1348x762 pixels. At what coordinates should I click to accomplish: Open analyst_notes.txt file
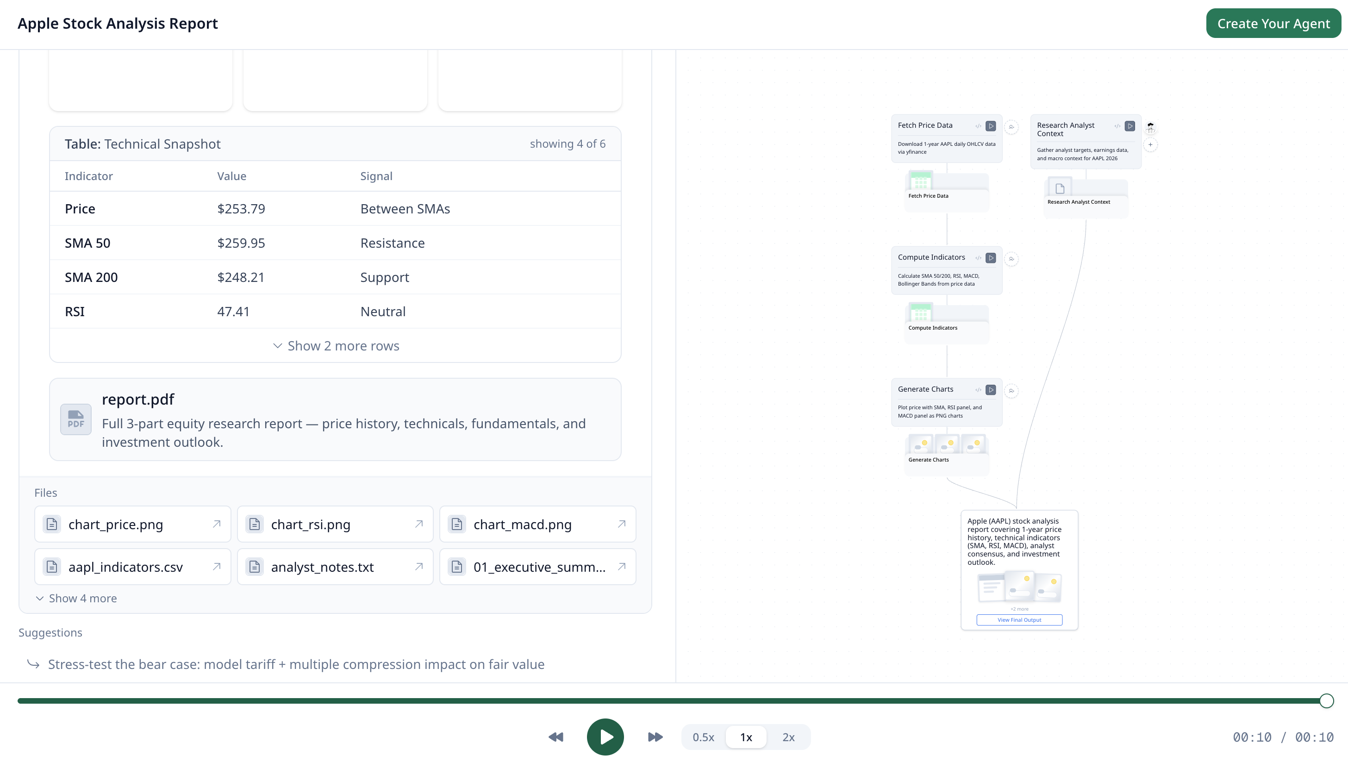pyautogui.click(x=322, y=567)
